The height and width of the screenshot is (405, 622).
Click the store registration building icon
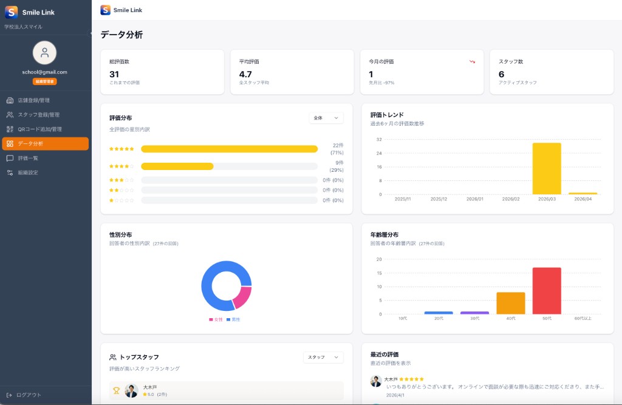[10, 100]
